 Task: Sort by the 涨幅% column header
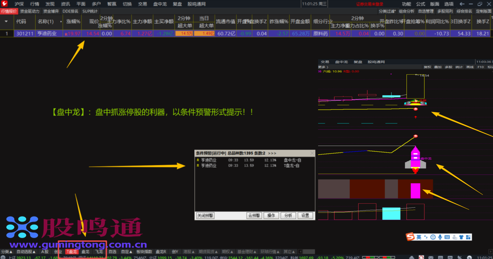point(73,22)
